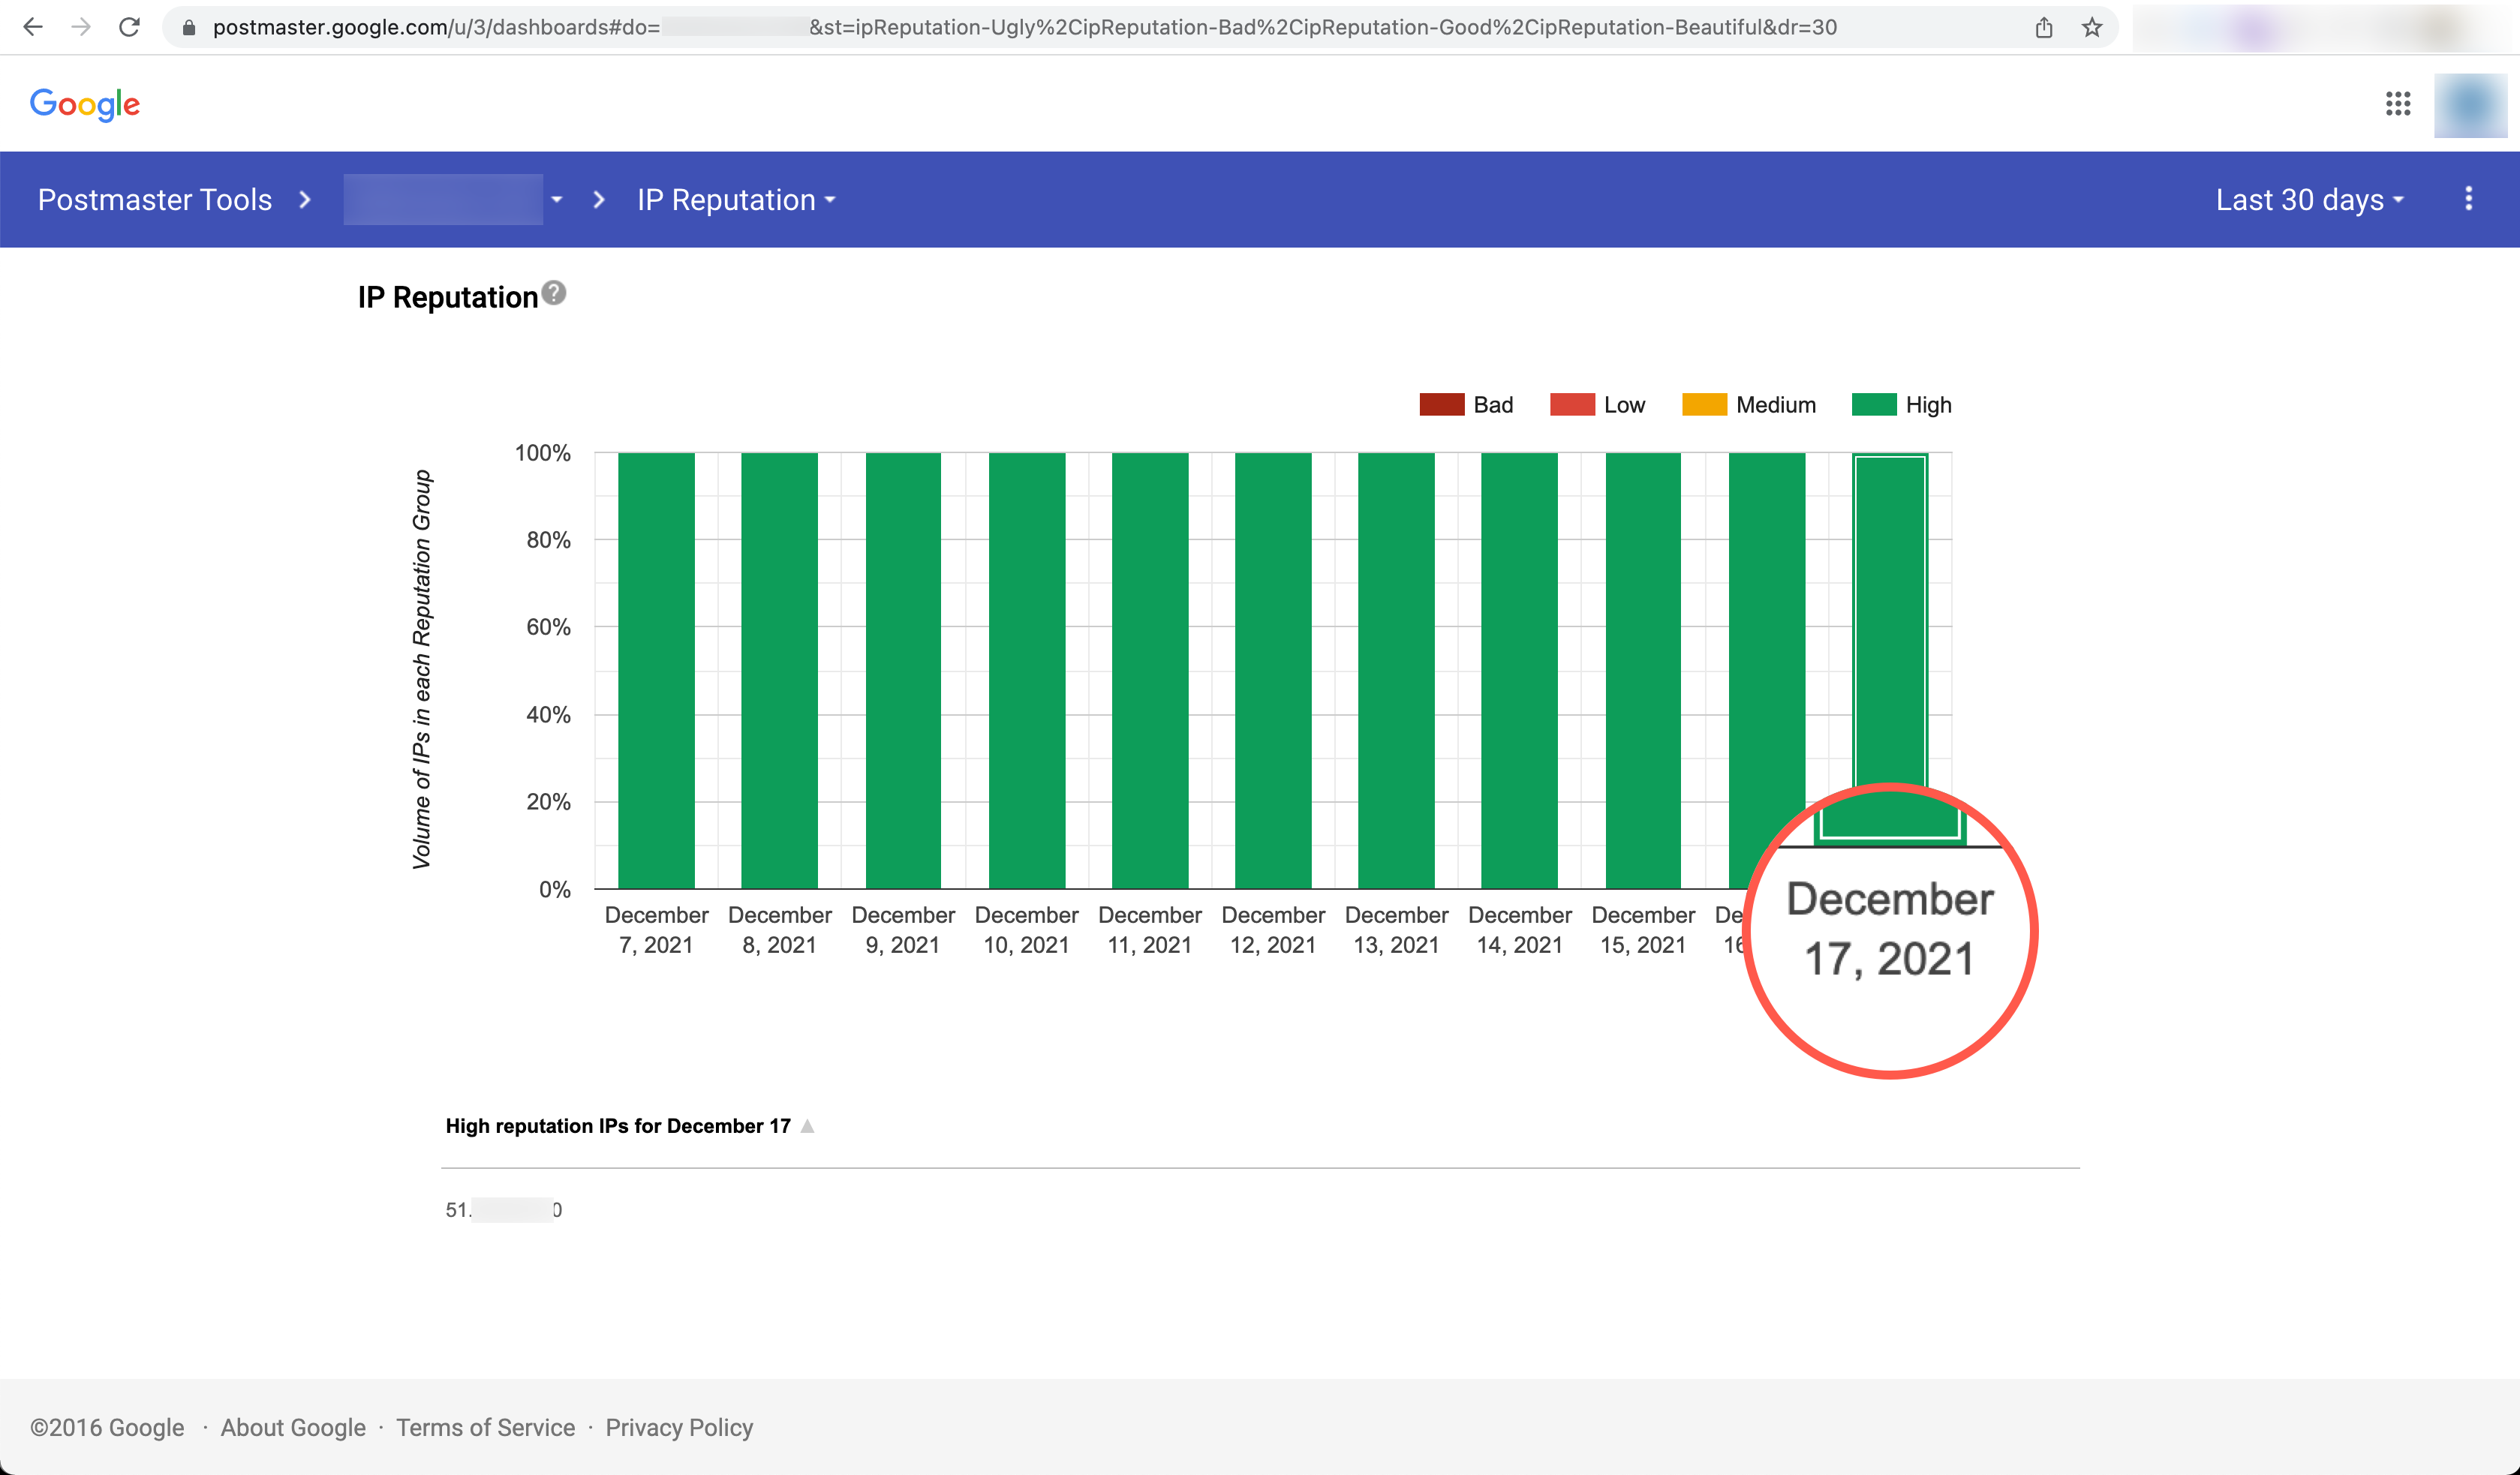Select the December 10, 2021 bar
2520x1475 pixels.
1026,670
